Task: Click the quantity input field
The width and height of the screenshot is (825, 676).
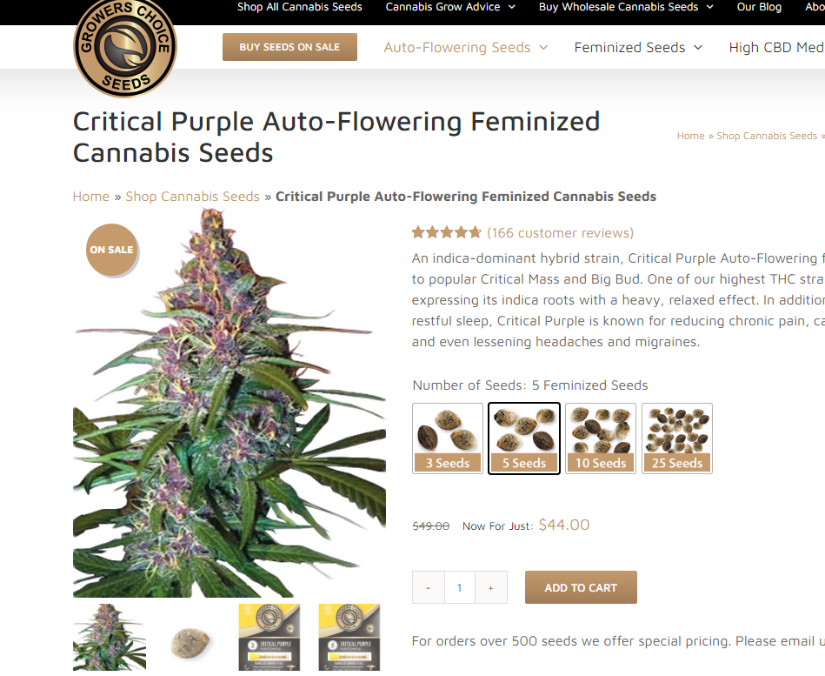Action: tap(459, 587)
